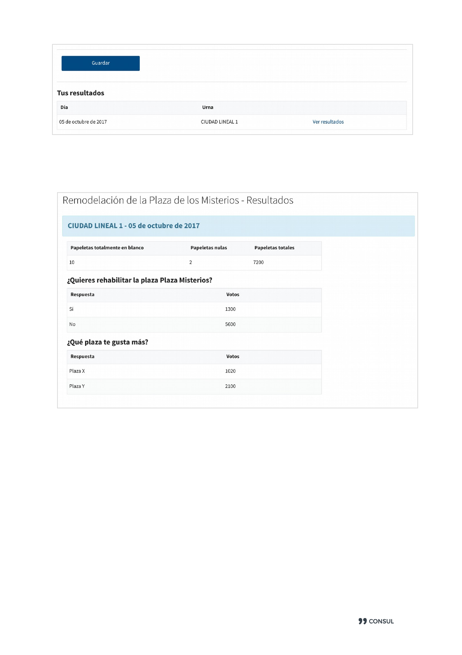The image size is (462, 655).
Task: Click the CONSUL quotation-mark logo
Action: click(362, 621)
